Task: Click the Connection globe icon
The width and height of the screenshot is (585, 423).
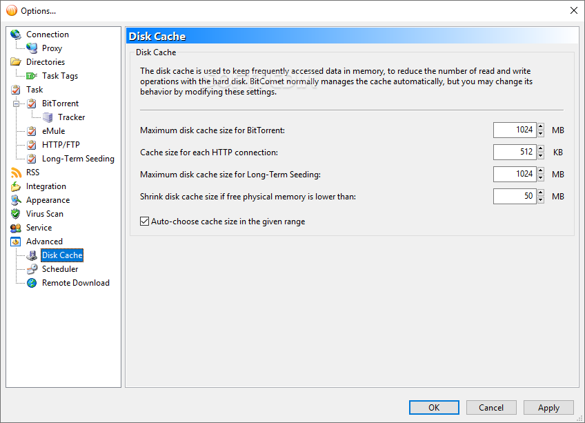Action: 16,35
